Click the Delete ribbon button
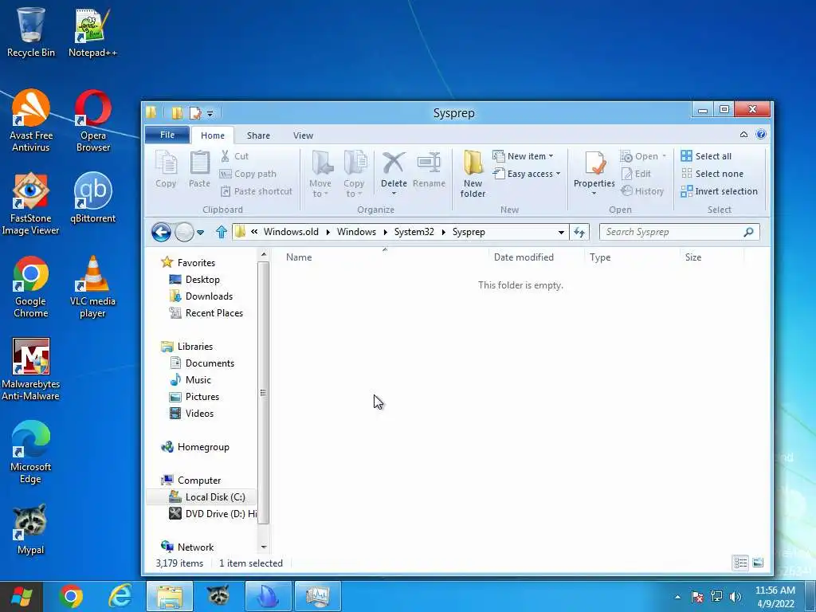816x612 pixels. 394,169
